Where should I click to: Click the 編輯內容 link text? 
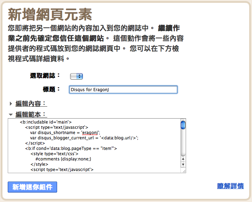tap(31, 103)
